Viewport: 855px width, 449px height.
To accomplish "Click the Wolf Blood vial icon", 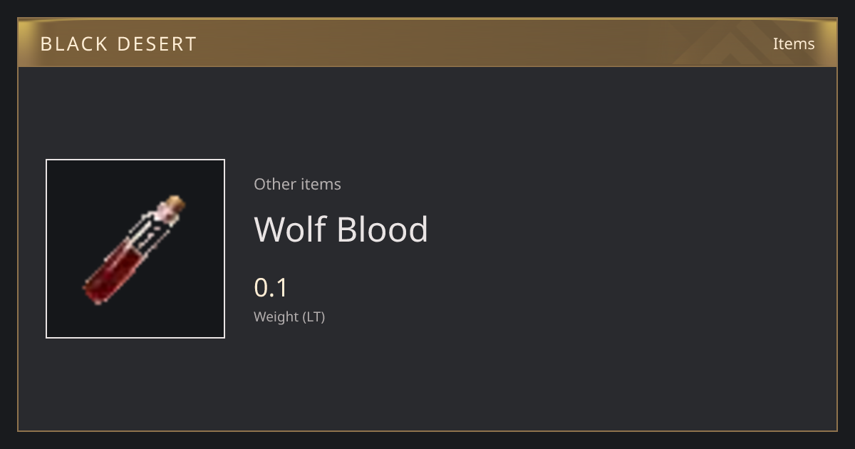I will tap(135, 249).
